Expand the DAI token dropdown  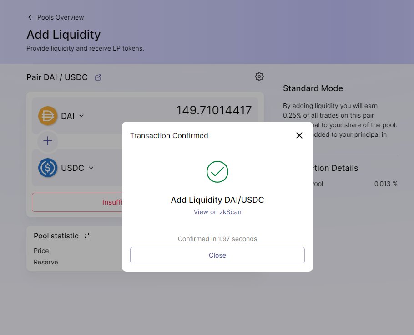pos(81,116)
